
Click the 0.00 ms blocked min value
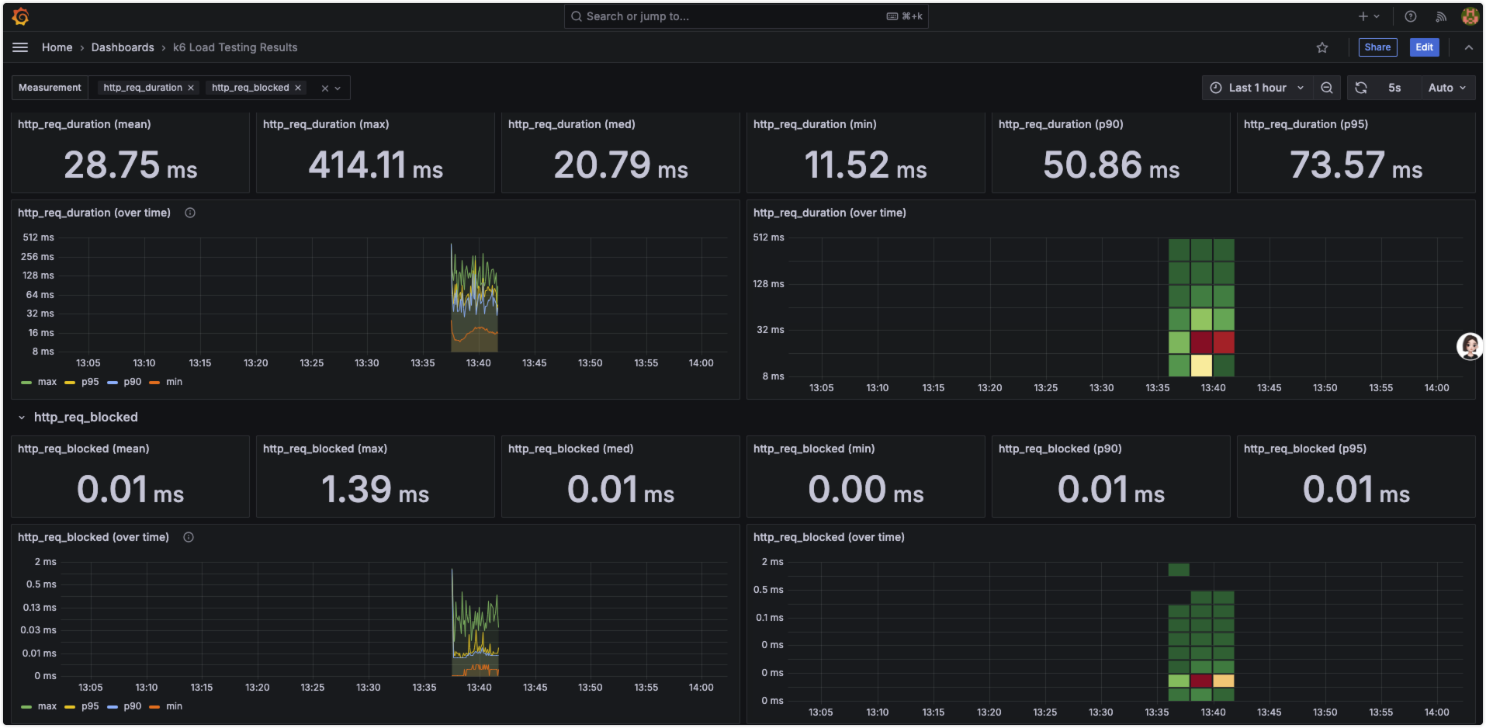tap(866, 490)
